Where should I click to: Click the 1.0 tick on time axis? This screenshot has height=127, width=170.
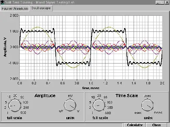click(91, 83)
